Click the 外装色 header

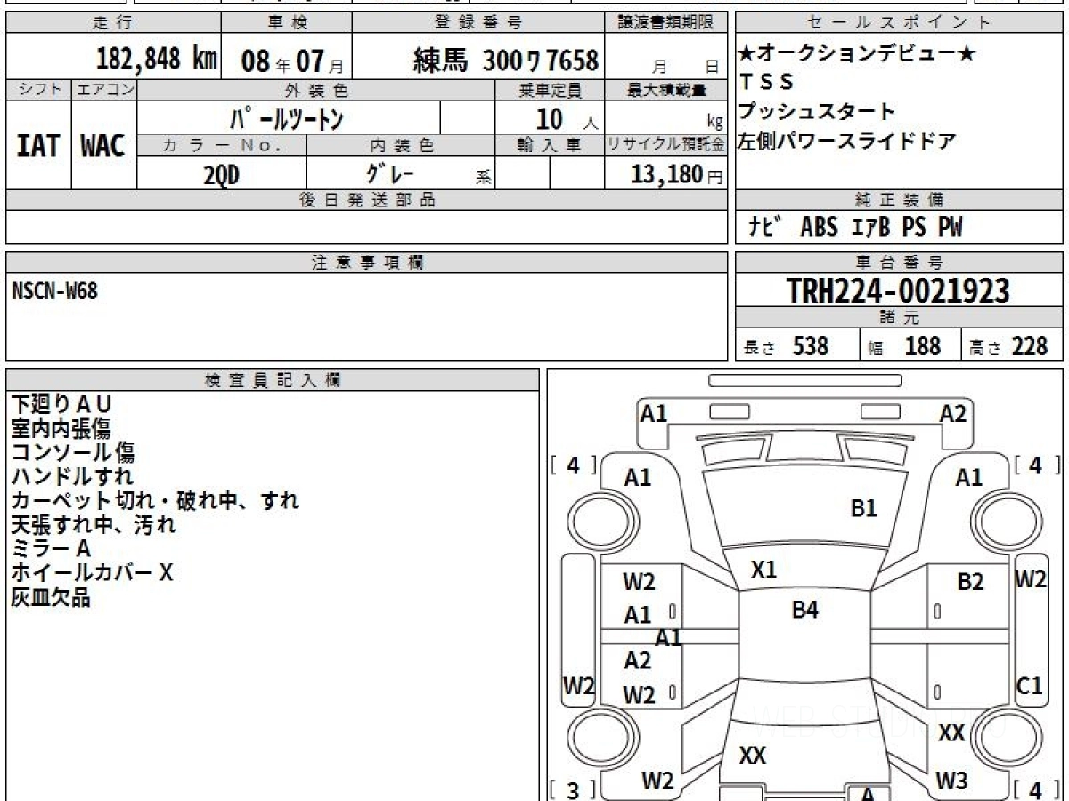click(x=316, y=90)
